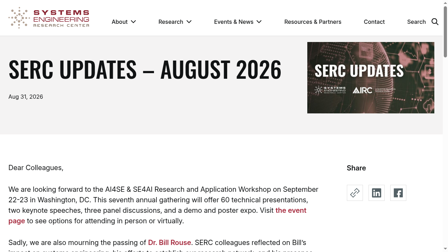This screenshot has height=252, width=448.
Task: Follow the 'the event page' link
Action: click(x=291, y=210)
